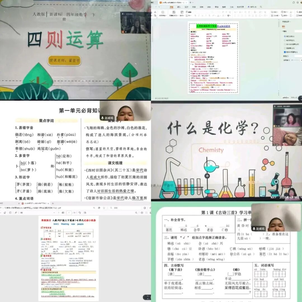Collapse the fill section in properties panel
The width and height of the screenshot is (302, 302).
tap(283, 31)
